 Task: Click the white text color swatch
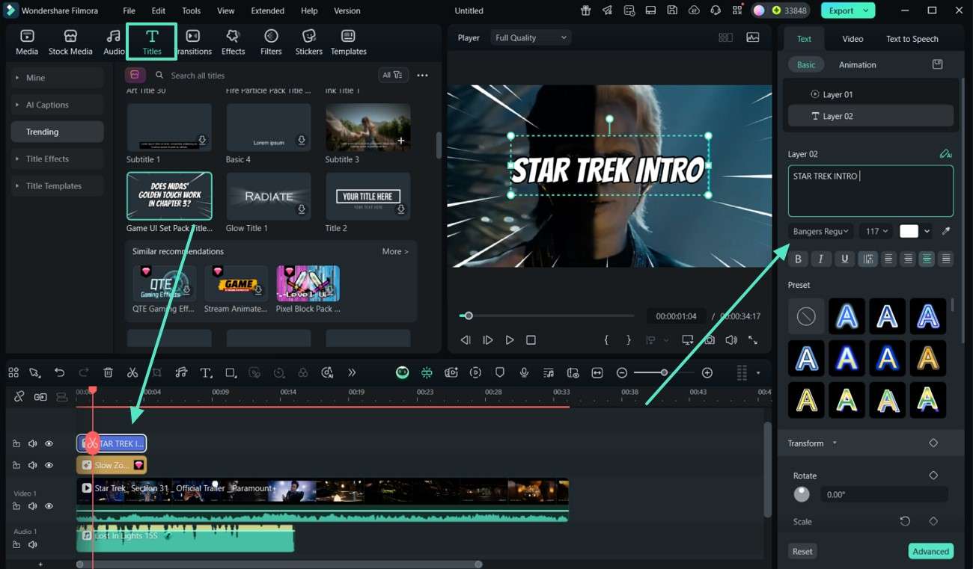point(909,231)
